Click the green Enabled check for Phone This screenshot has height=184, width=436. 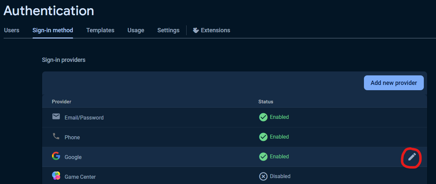coord(263,137)
